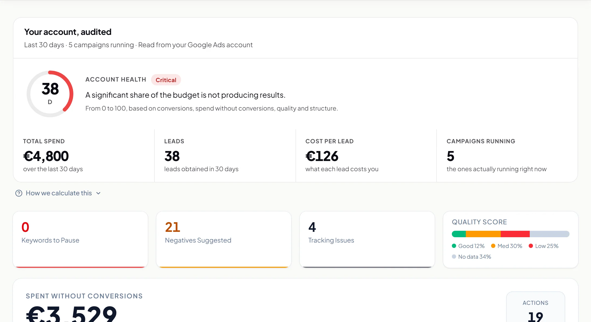Open the Tracking Issues card

(x=367, y=239)
